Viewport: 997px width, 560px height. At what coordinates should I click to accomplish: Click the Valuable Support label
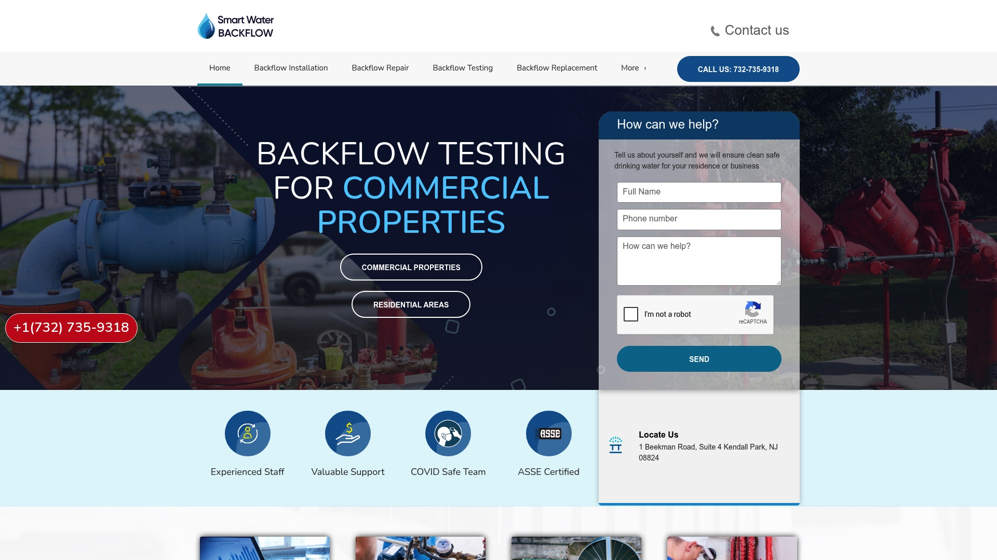pos(348,472)
